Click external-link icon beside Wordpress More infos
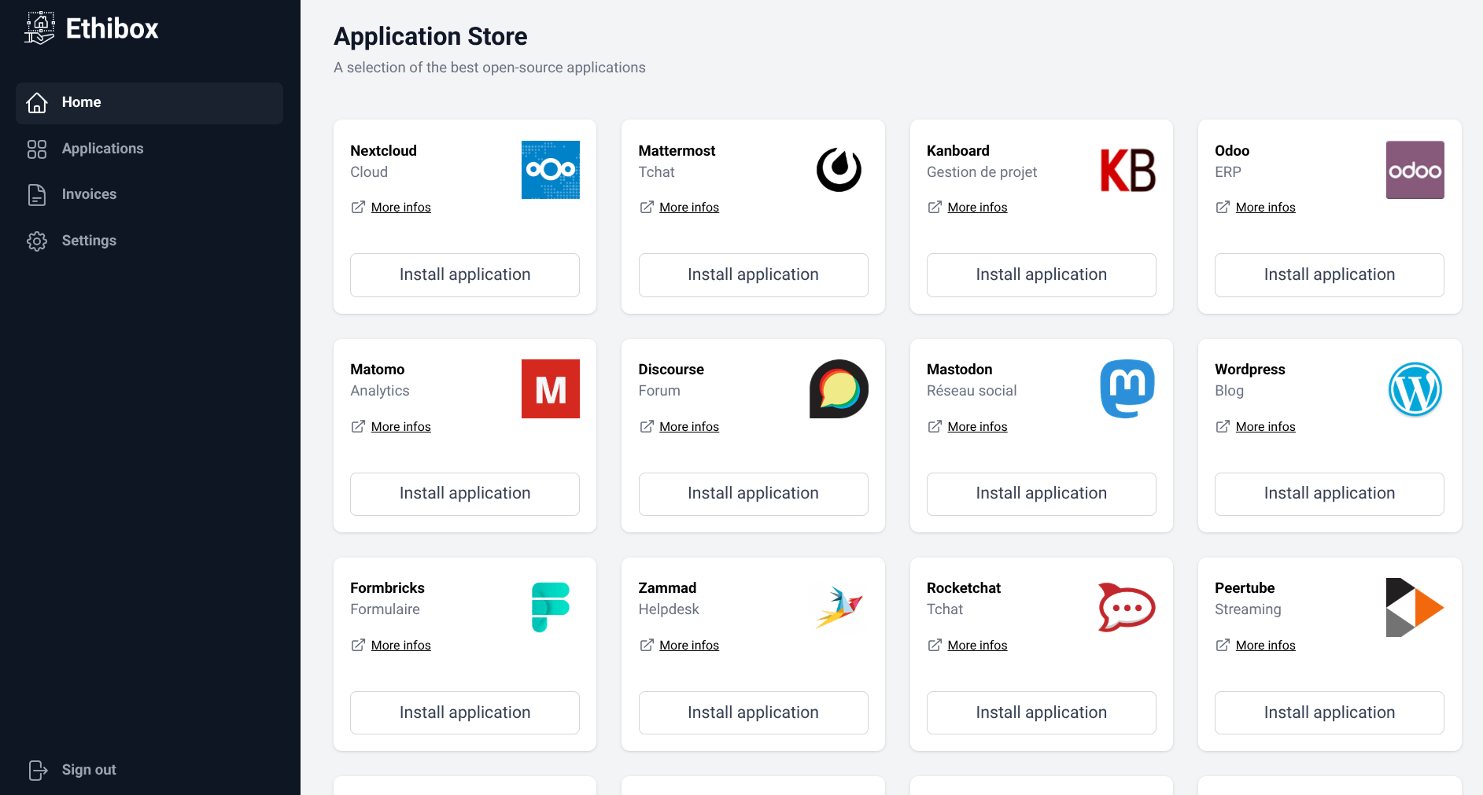This screenshot has width=1483, height=795. (1223, 426)
